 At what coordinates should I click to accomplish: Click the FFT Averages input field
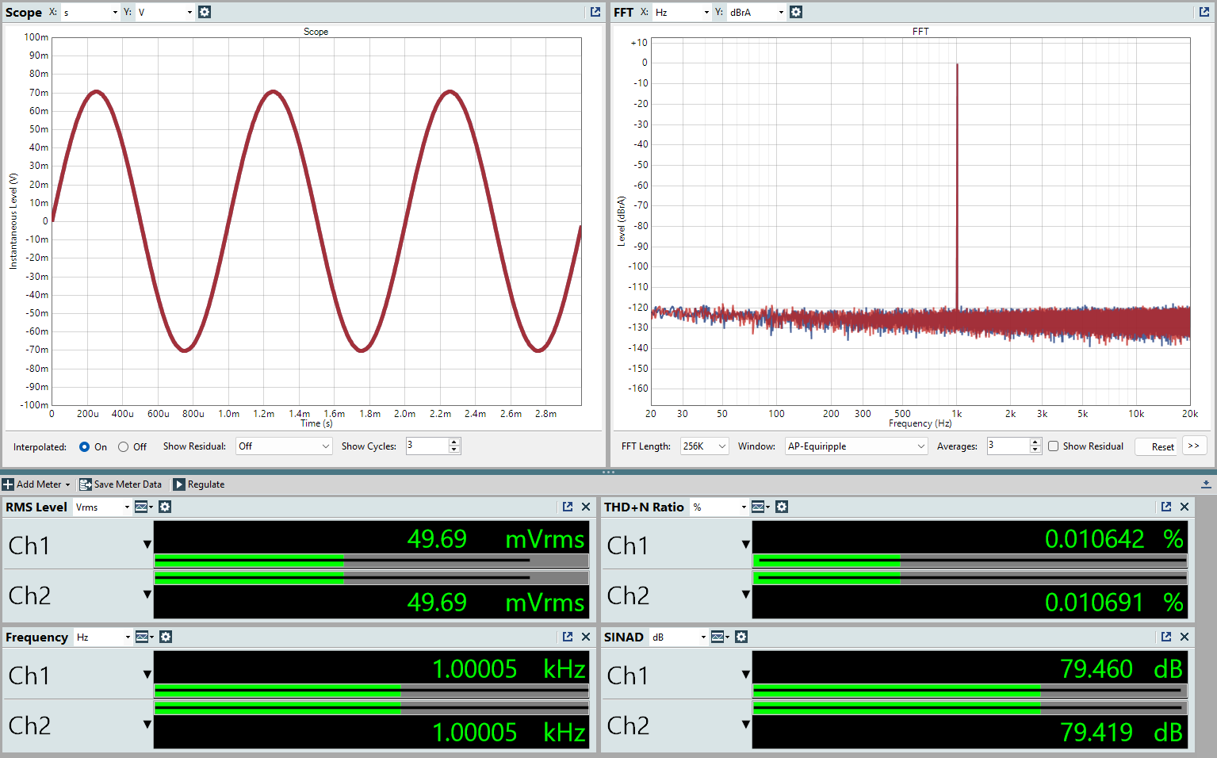point(1007,446)
